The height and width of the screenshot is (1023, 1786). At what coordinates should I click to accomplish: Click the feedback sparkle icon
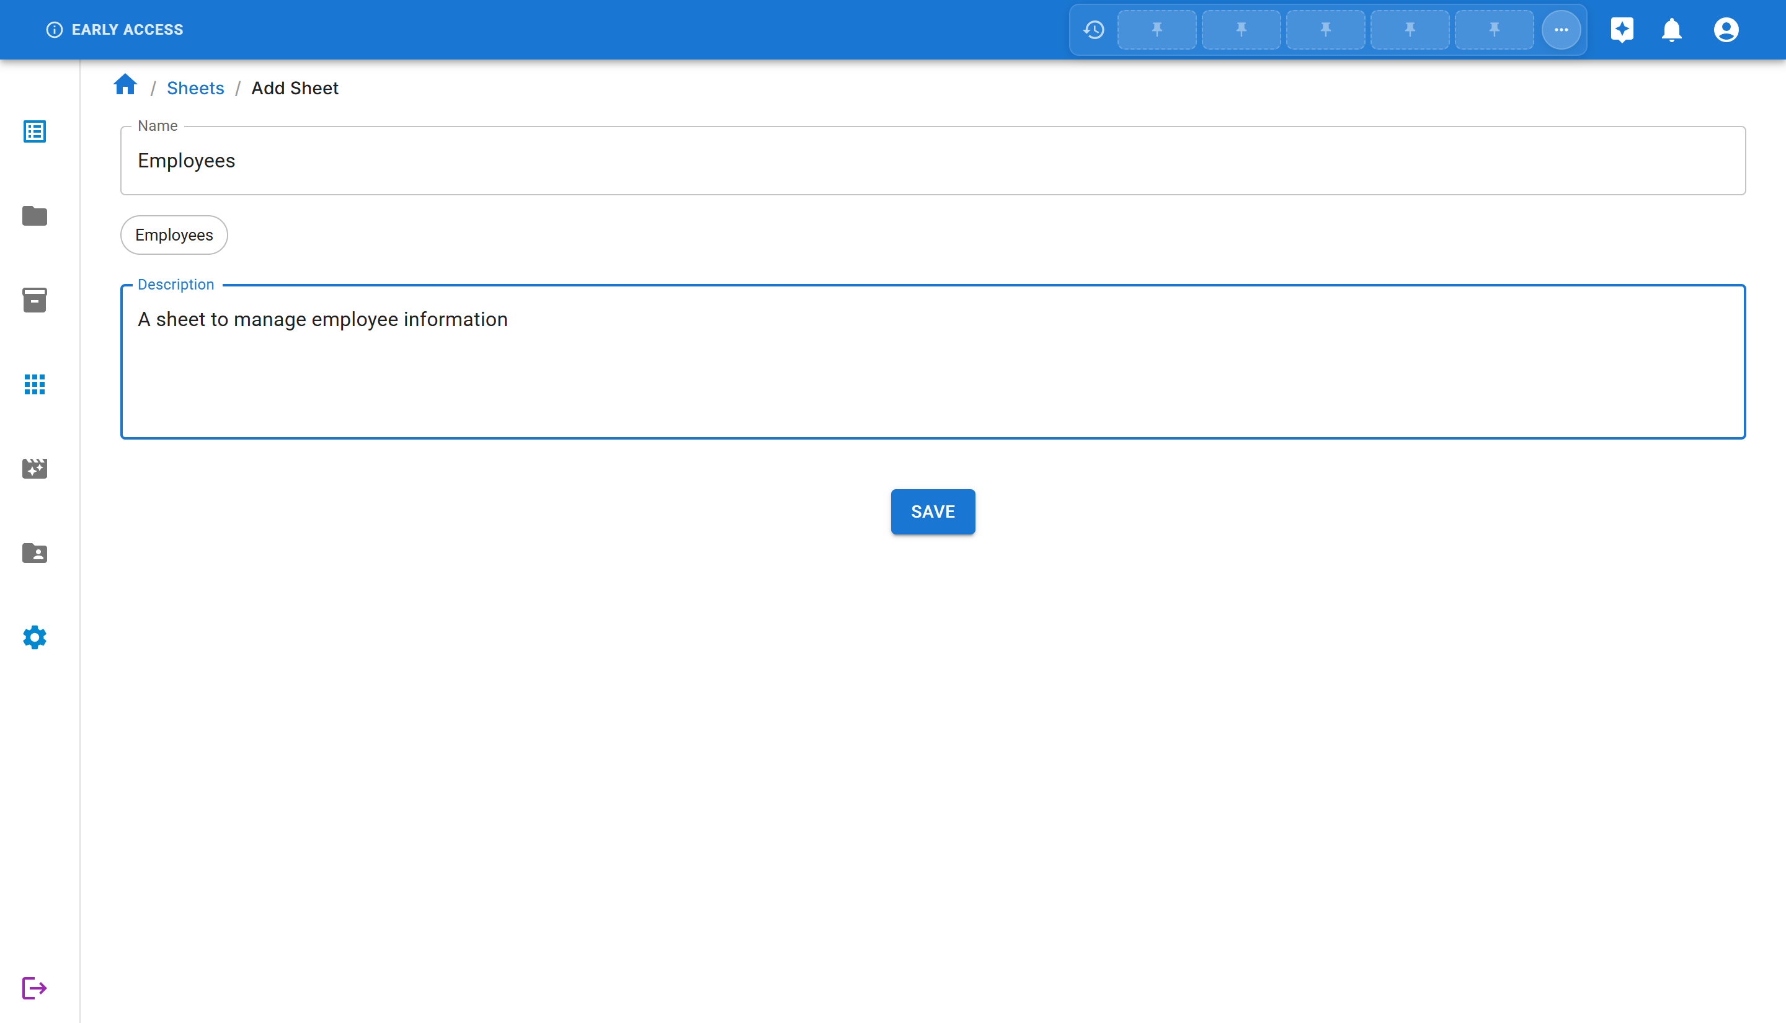click(x=1622, y=30)
